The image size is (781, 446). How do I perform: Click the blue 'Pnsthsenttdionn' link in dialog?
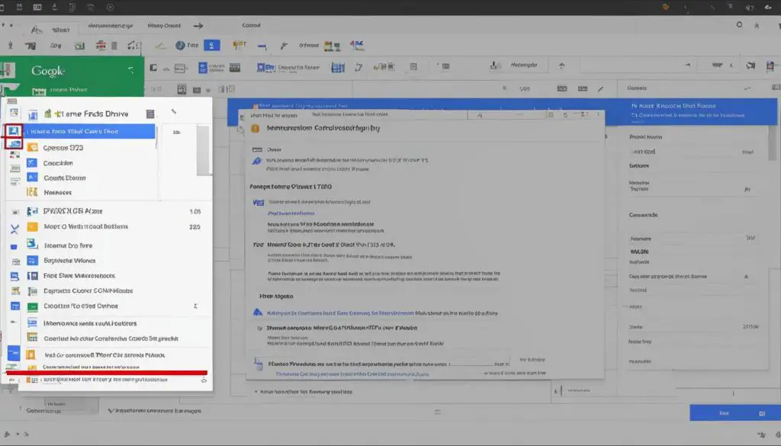pos(291,213)
